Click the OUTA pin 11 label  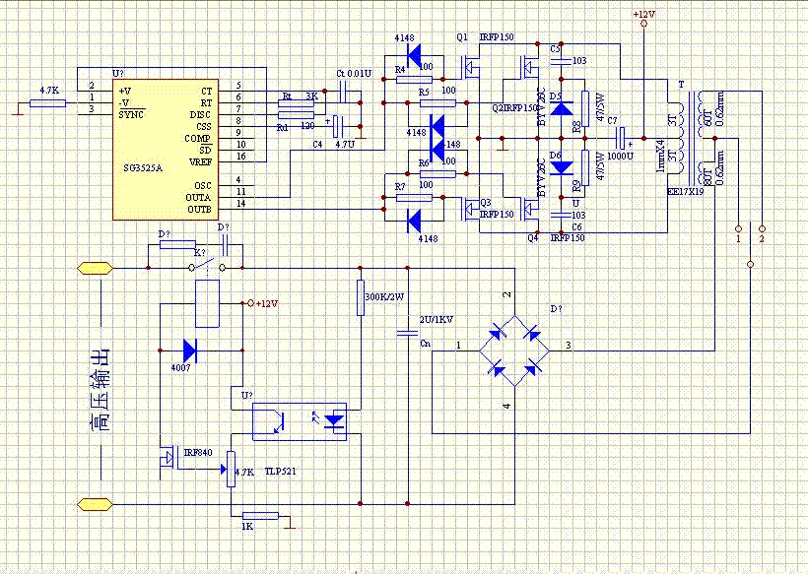(x=242, y=190)
